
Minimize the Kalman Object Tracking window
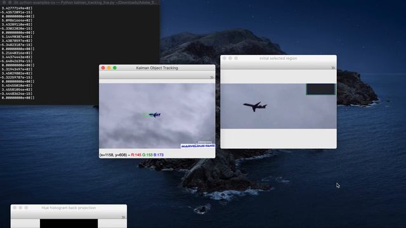coord(109,68)
